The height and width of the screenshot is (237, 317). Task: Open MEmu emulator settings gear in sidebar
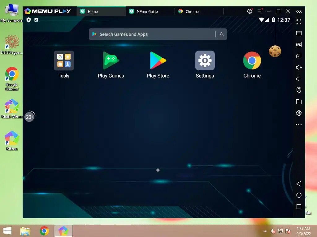[299, 113]
